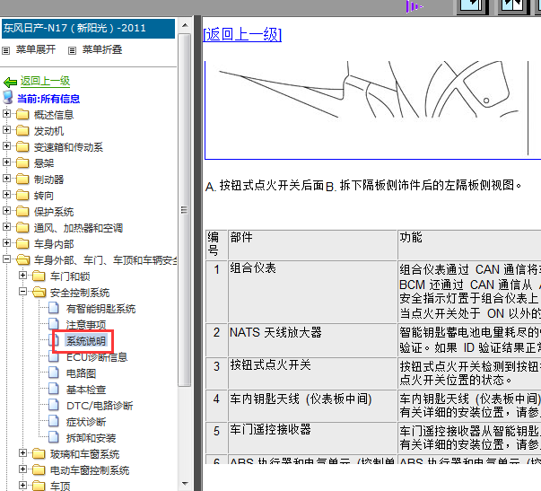541x491 pixels.
Task: Open the 电路图 document
Action: (x=81, y=373)
